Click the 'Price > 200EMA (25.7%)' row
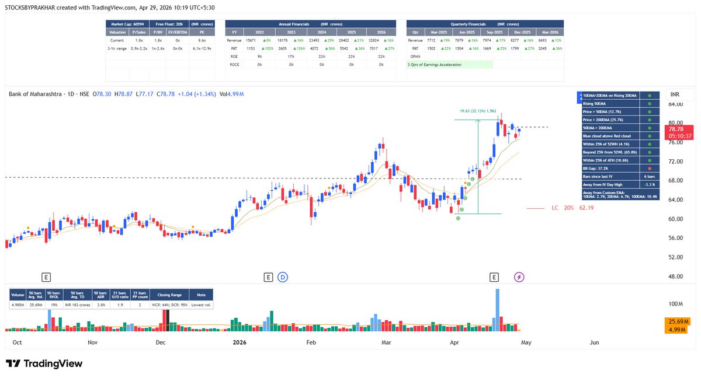 tap(621, 119)
